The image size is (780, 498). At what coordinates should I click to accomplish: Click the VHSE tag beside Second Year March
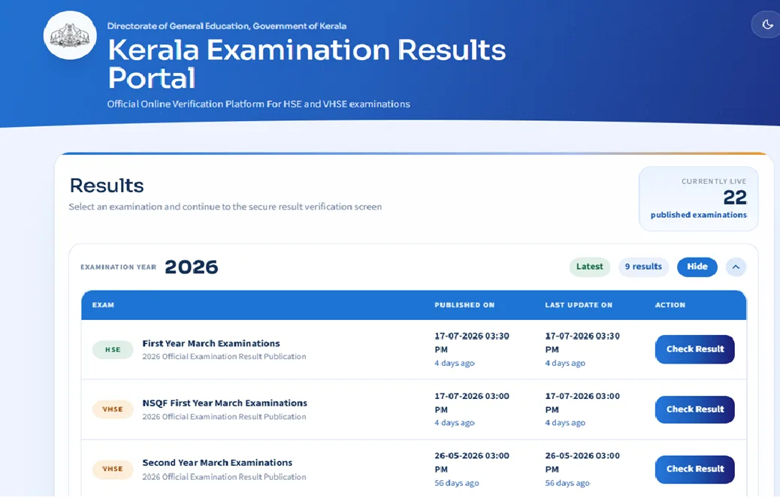(113, 469)
